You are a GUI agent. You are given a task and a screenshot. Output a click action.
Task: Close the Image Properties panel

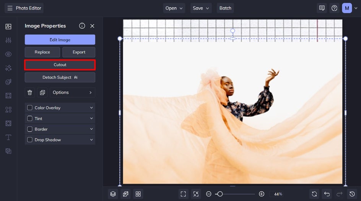(92, 26)
